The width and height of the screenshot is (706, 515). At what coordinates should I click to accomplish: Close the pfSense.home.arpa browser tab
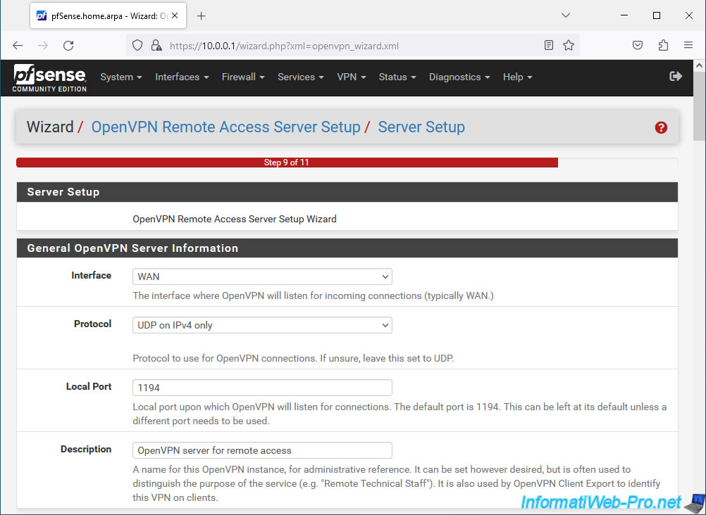tap(175, 15)
